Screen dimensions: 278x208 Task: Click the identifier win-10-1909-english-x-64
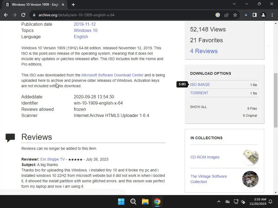[x=98, y=103]
